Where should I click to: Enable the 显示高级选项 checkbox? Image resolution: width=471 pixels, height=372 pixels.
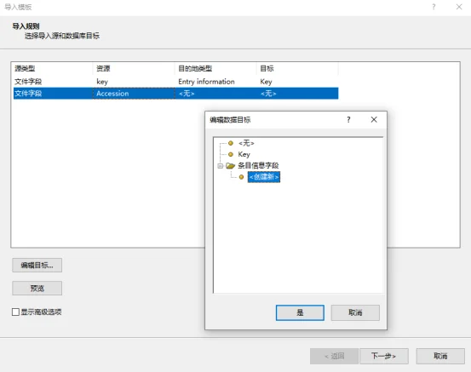point(15,312)
